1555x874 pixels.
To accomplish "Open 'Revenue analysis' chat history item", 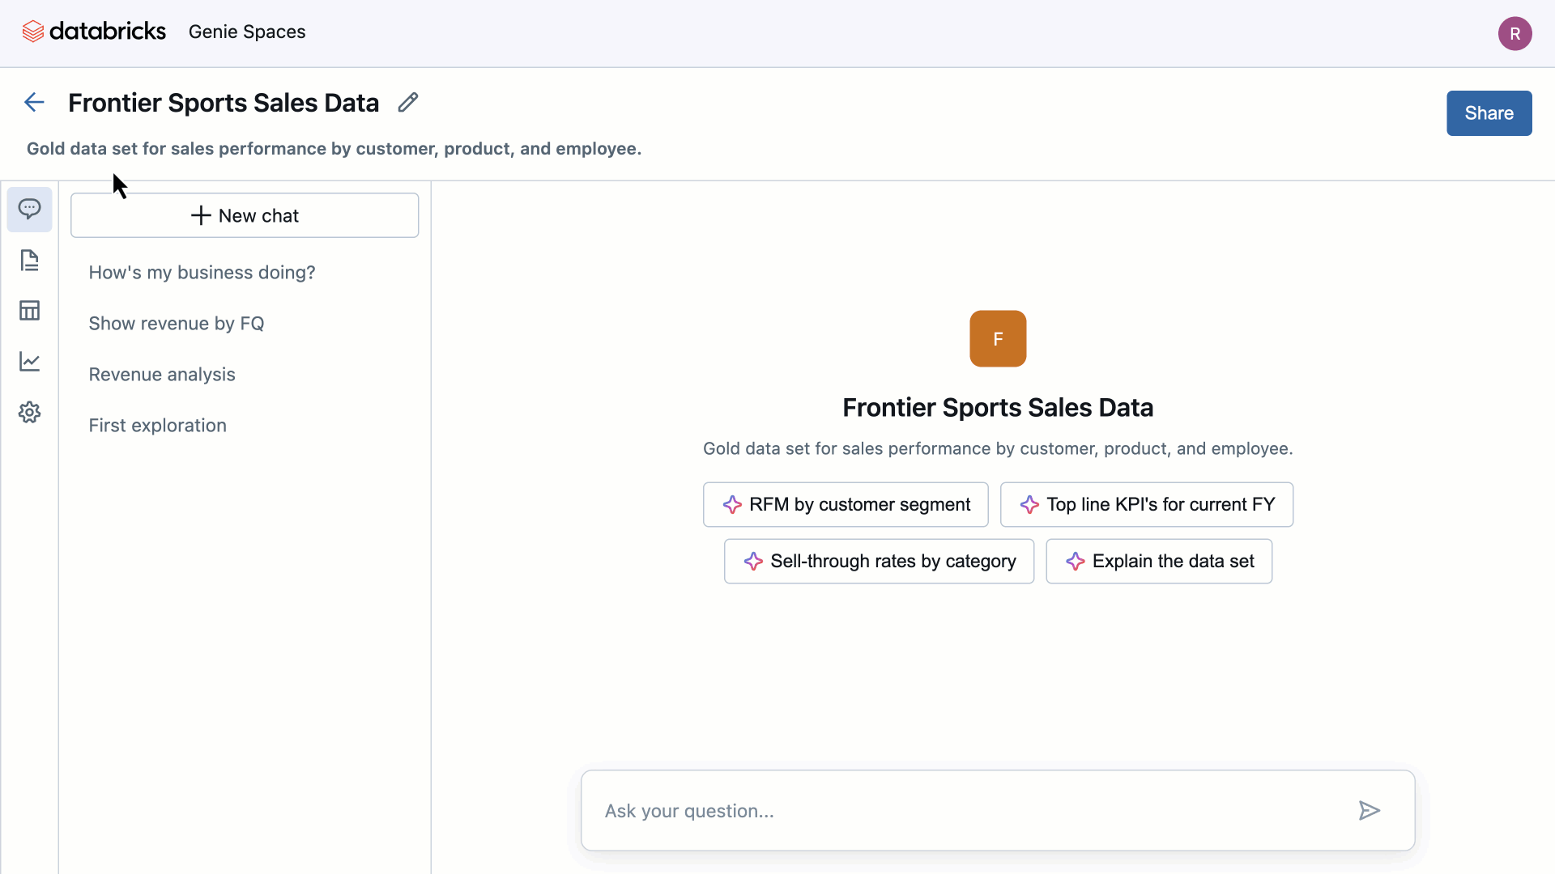I will point(161,375).
